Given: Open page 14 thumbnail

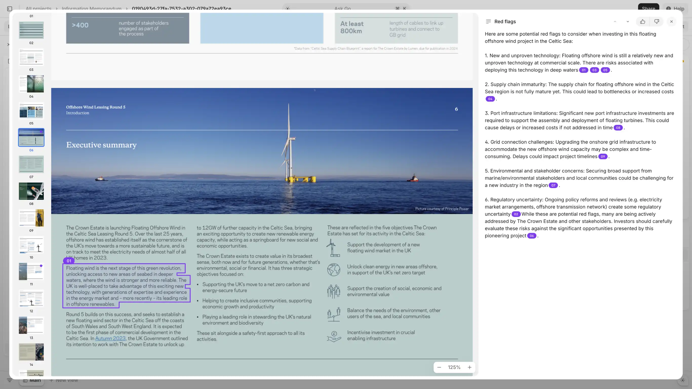Looking at the screenshot, I should pyautogui.click(x=31, y=352).
